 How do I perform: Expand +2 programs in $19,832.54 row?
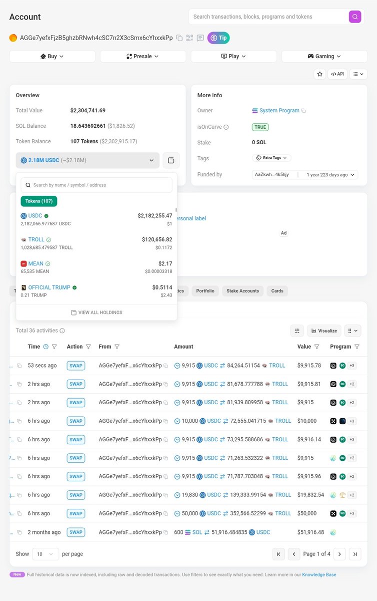(x=352, y=495)
